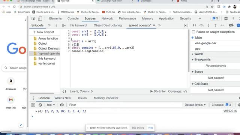Open the Security panel
This screenshot has width=240, height=135.
coord(185,18)
